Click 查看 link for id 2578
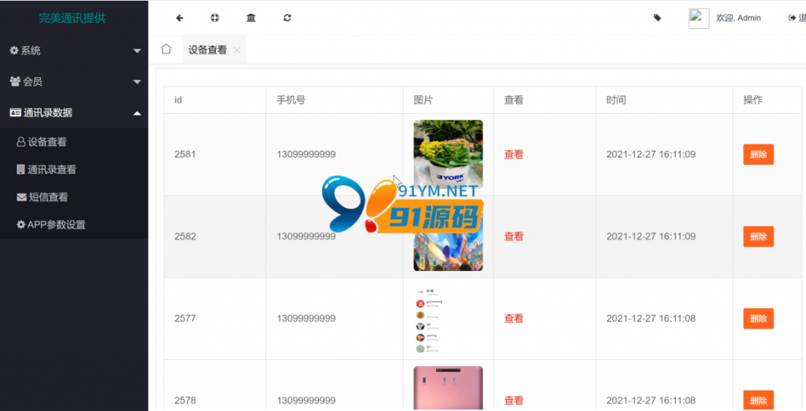Viewport: 806px width, 411px height. [x=513, y=401]
